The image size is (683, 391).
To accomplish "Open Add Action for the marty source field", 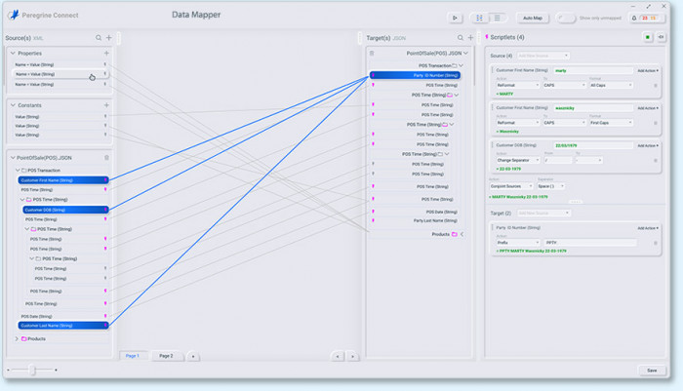I will click(648, 70).
